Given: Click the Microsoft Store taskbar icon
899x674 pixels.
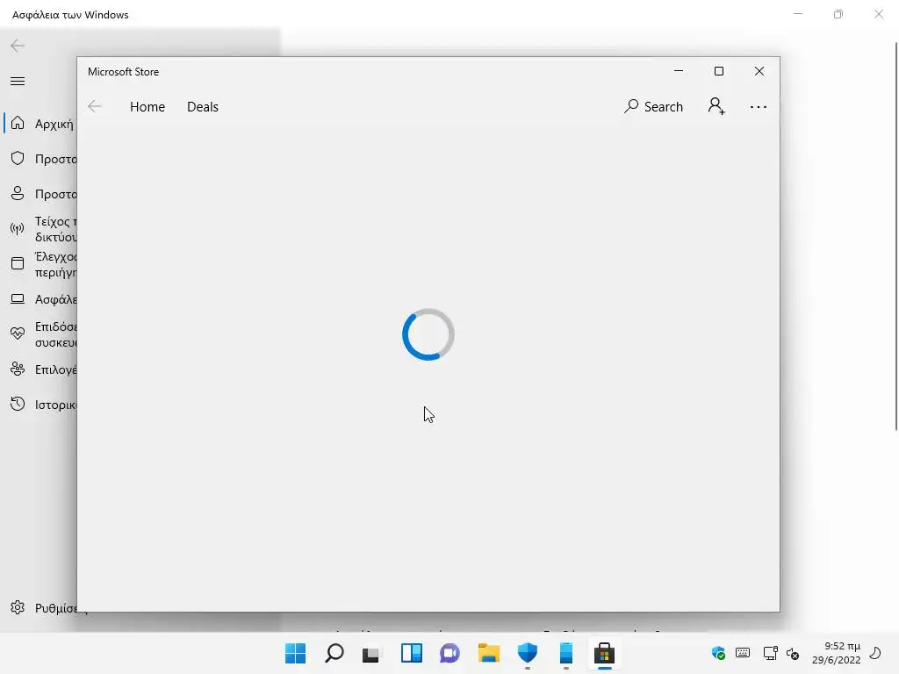Looking at the screenshot, I should tap(604, 653).
